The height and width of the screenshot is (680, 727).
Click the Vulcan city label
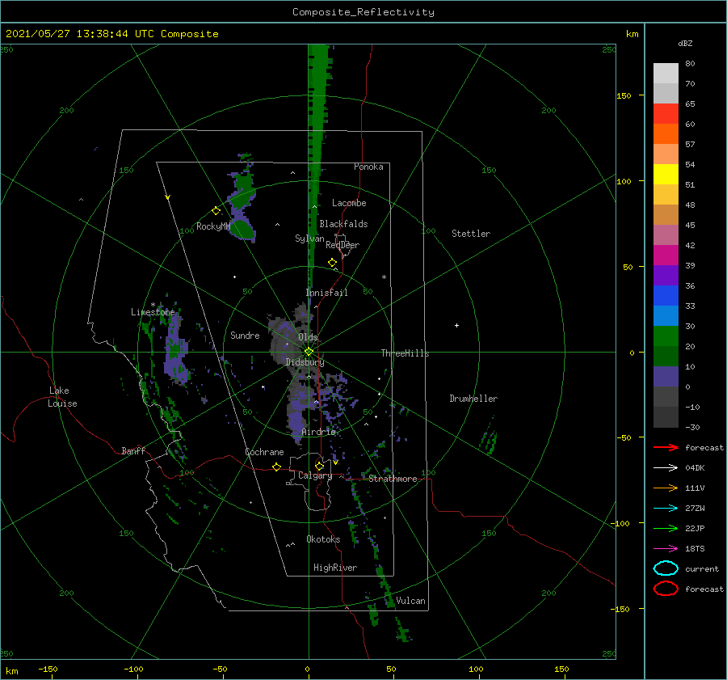click(411, 601)
